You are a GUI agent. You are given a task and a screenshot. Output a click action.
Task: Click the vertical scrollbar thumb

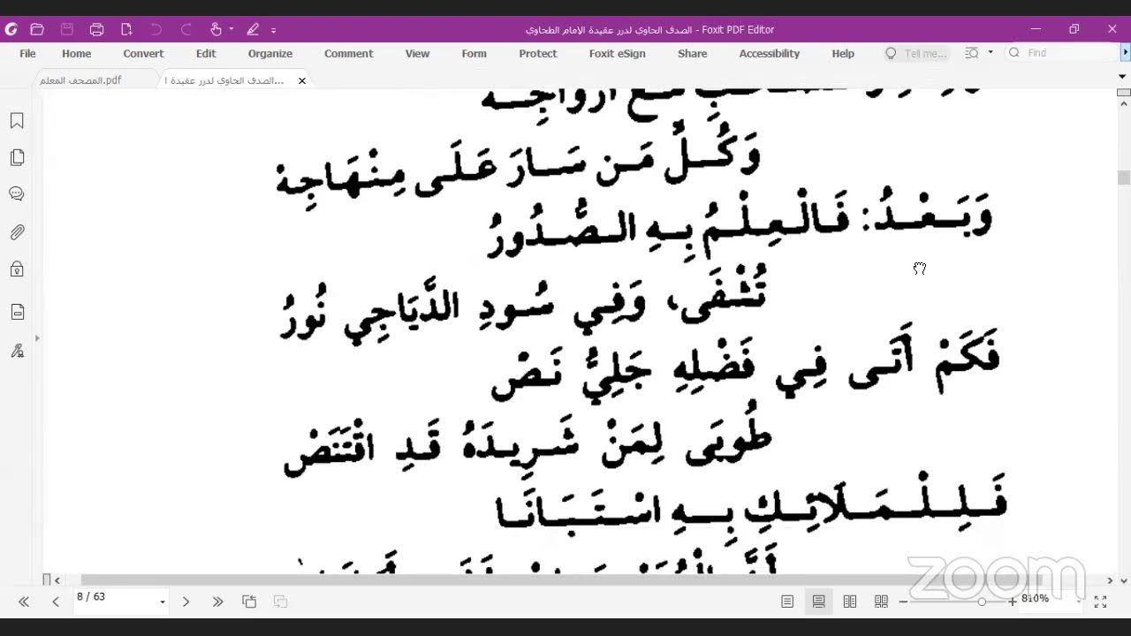click(1124, 178)
